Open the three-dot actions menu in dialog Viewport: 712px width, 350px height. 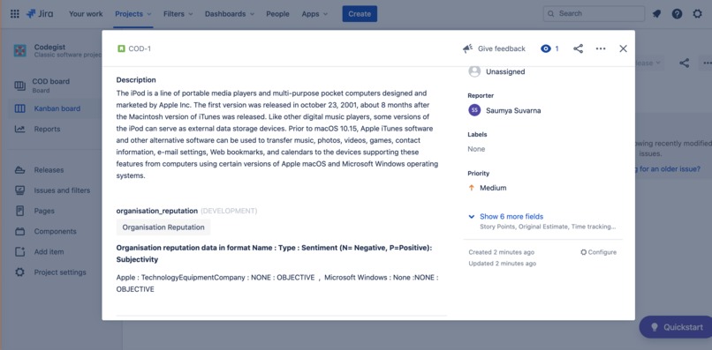tap(601, 48)
